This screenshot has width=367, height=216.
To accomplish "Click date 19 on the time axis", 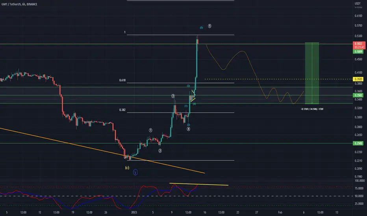I will point(73,212).
